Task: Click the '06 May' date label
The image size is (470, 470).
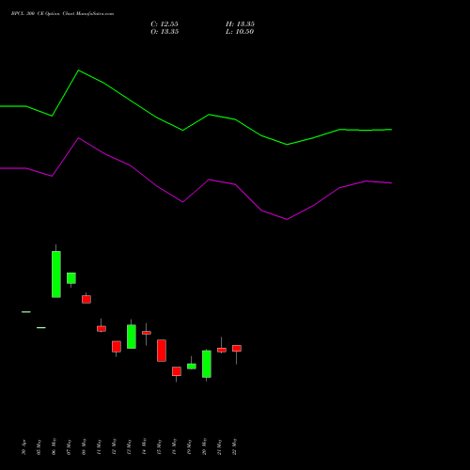Action: point(55,446)
